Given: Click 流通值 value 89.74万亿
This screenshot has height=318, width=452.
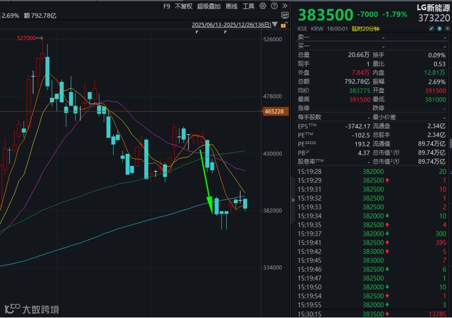Looking at the screenshot, I should (x=432, y=144).
